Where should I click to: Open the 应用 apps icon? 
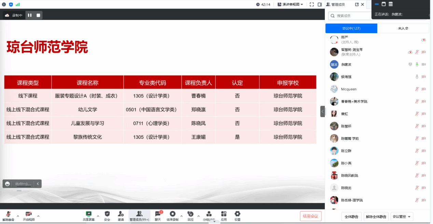click(224, 214)
